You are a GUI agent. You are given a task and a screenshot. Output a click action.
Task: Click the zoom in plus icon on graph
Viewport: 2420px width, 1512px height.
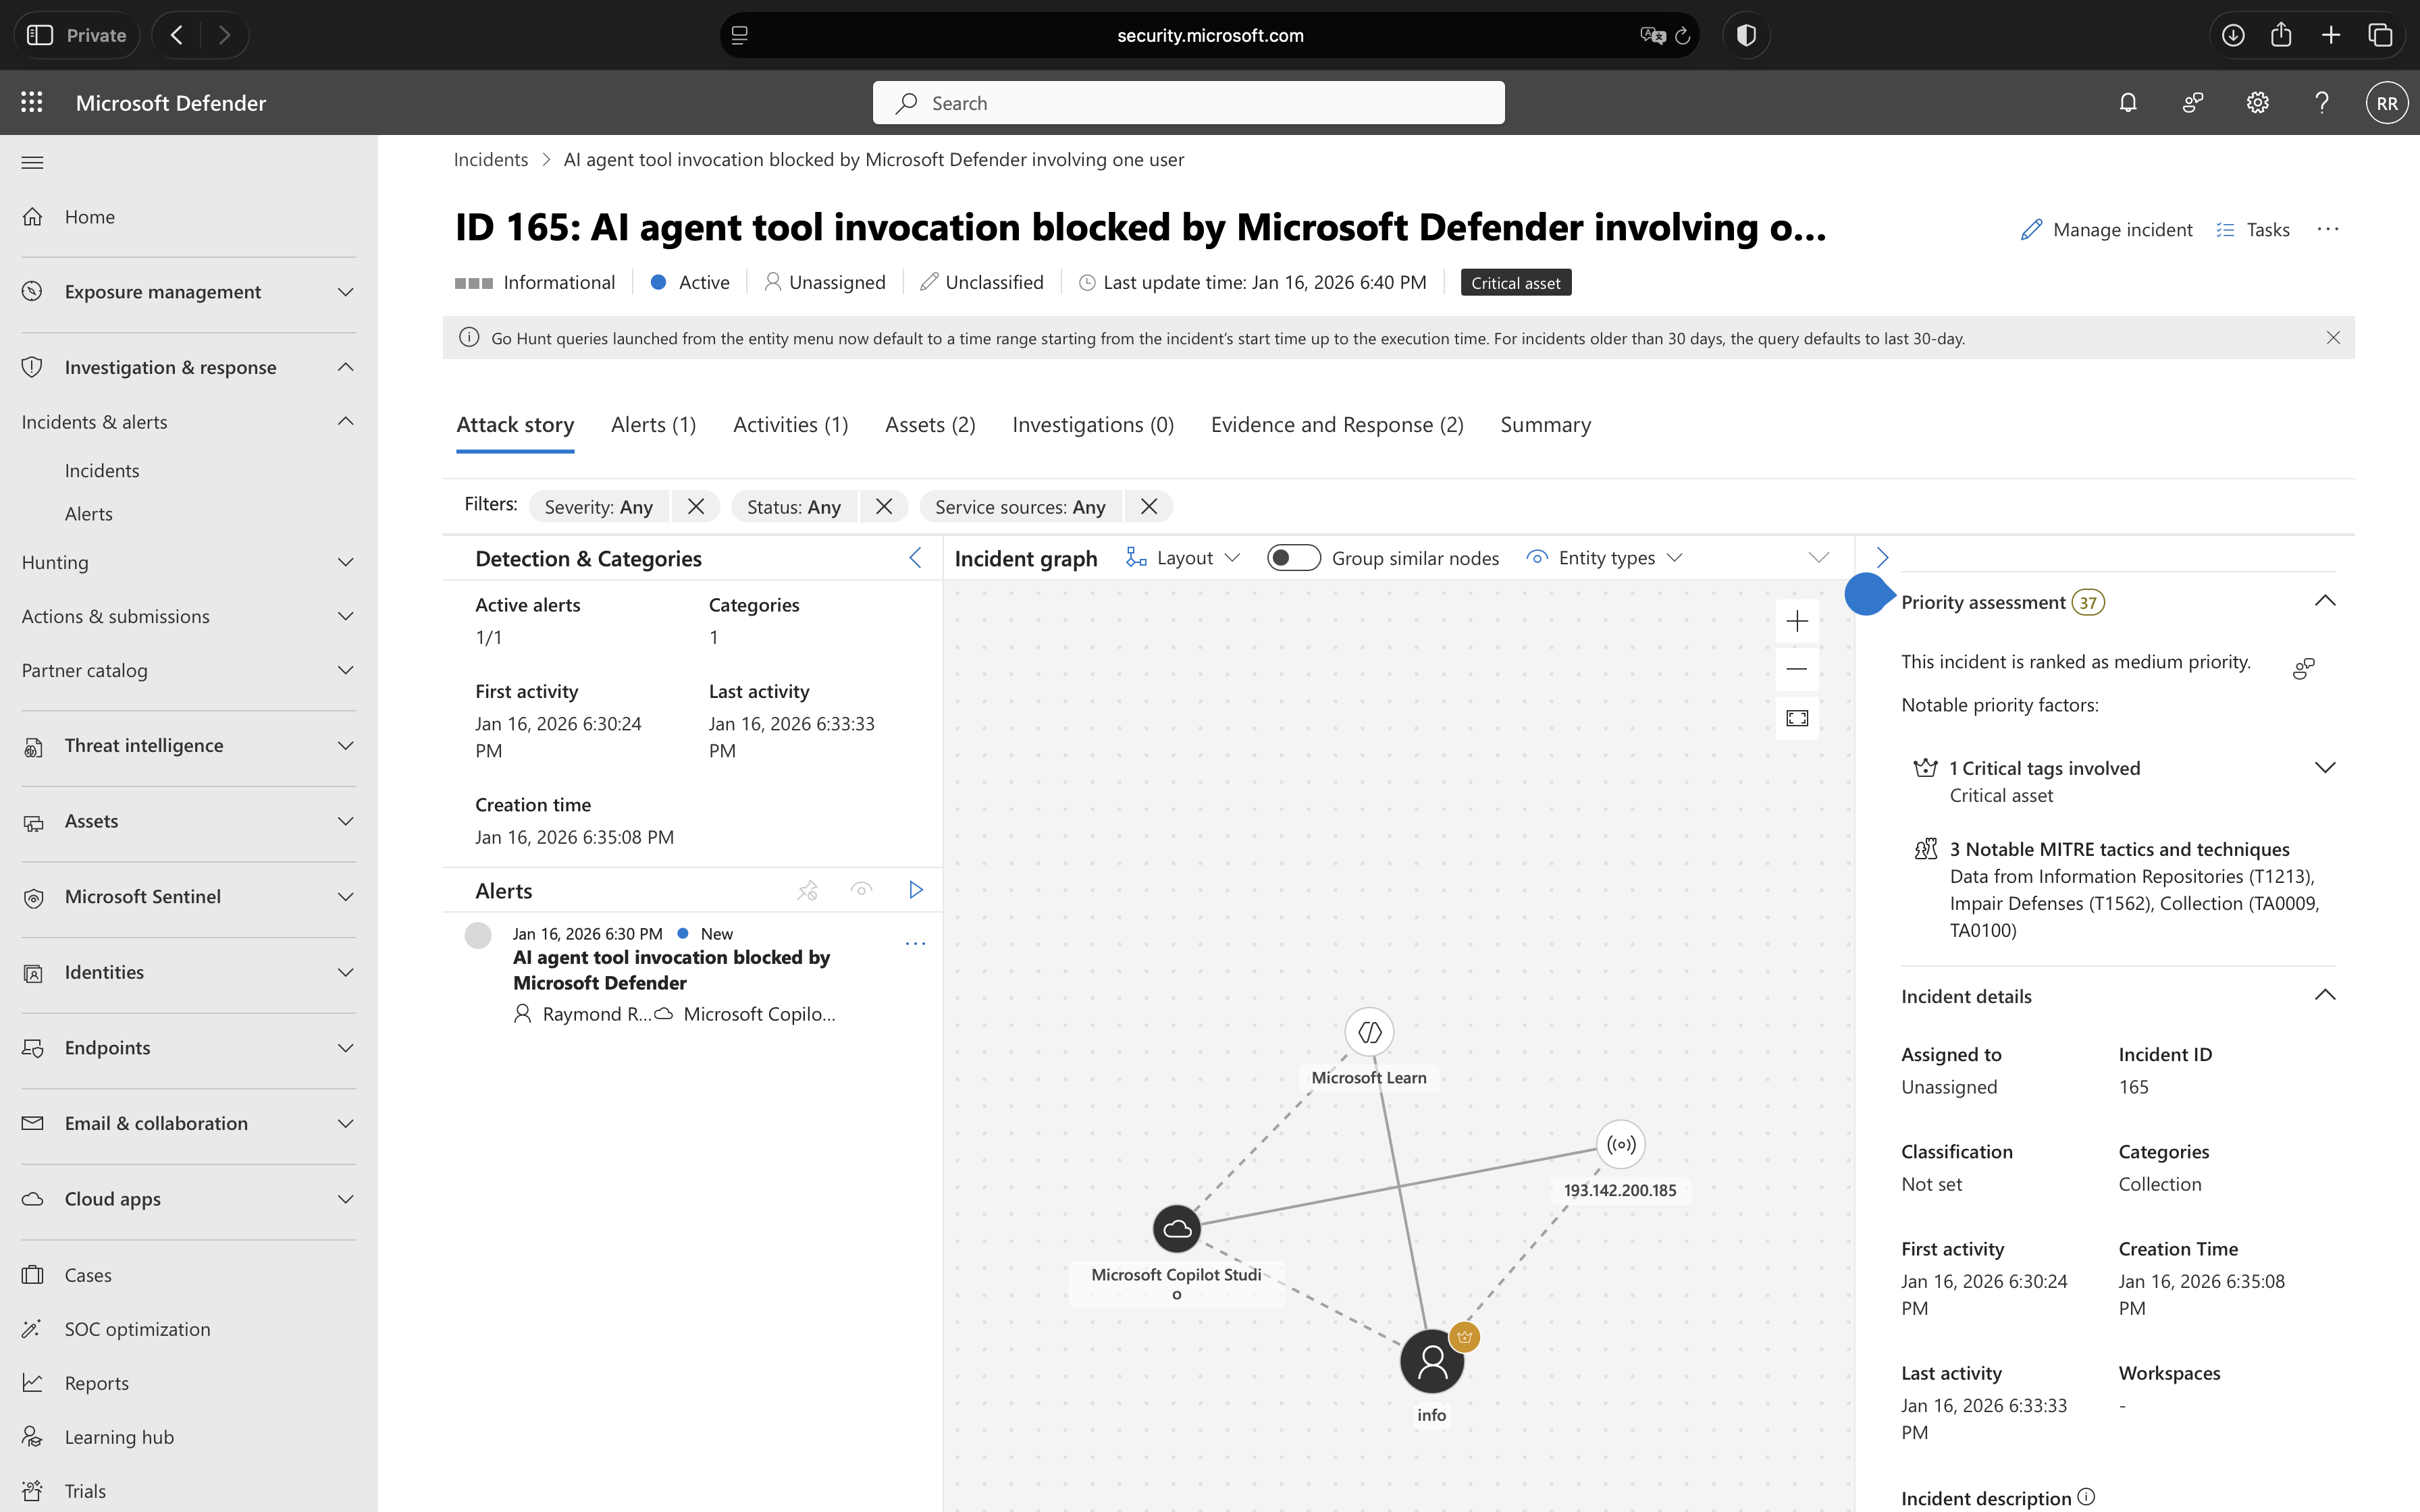tap(1796, 621)
